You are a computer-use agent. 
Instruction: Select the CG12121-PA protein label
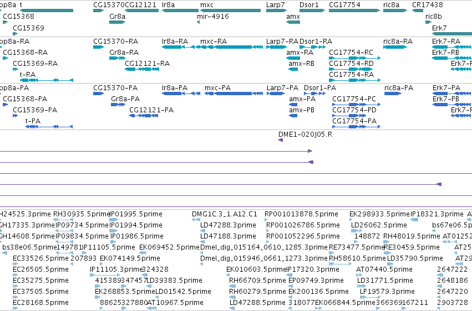pos(151,110)
